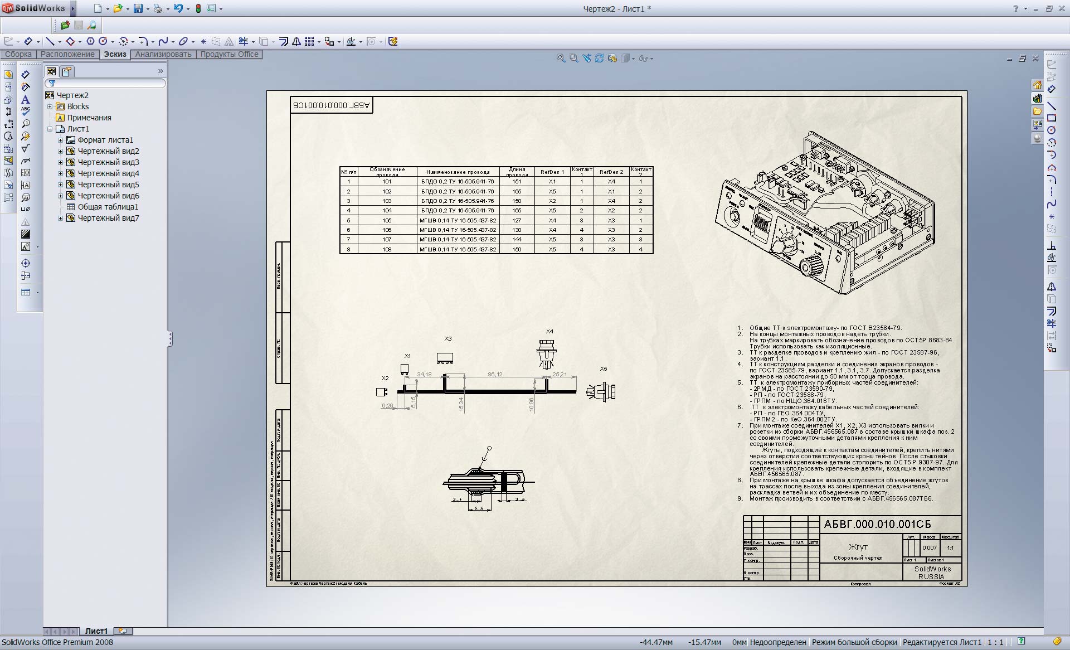Select the Sketch Fillet tool in top toolbar
This screenshot has height=650, width=1070.
(143, 41)
